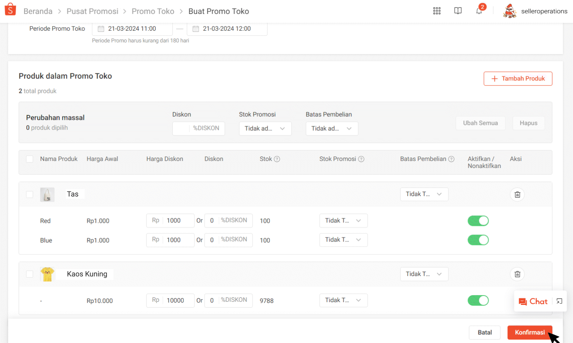Tick the select-all checkbox in table header
Viewport: 573px width, 343px height.
30,159
